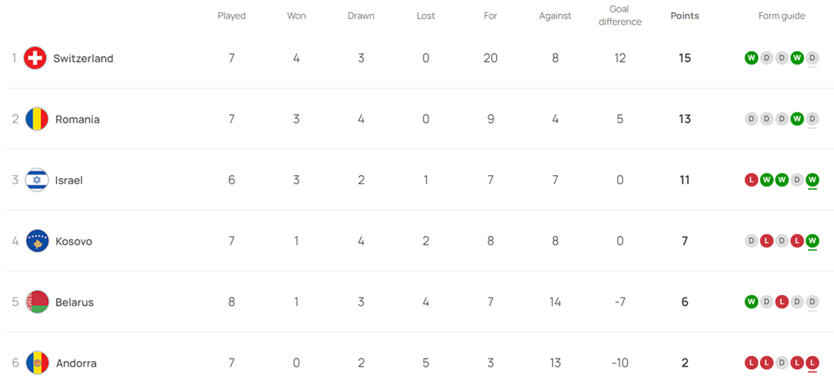The height and width of the screenshot is (392, 834).
Task: Click the Goal difference column header
Action: coord(620,15)
